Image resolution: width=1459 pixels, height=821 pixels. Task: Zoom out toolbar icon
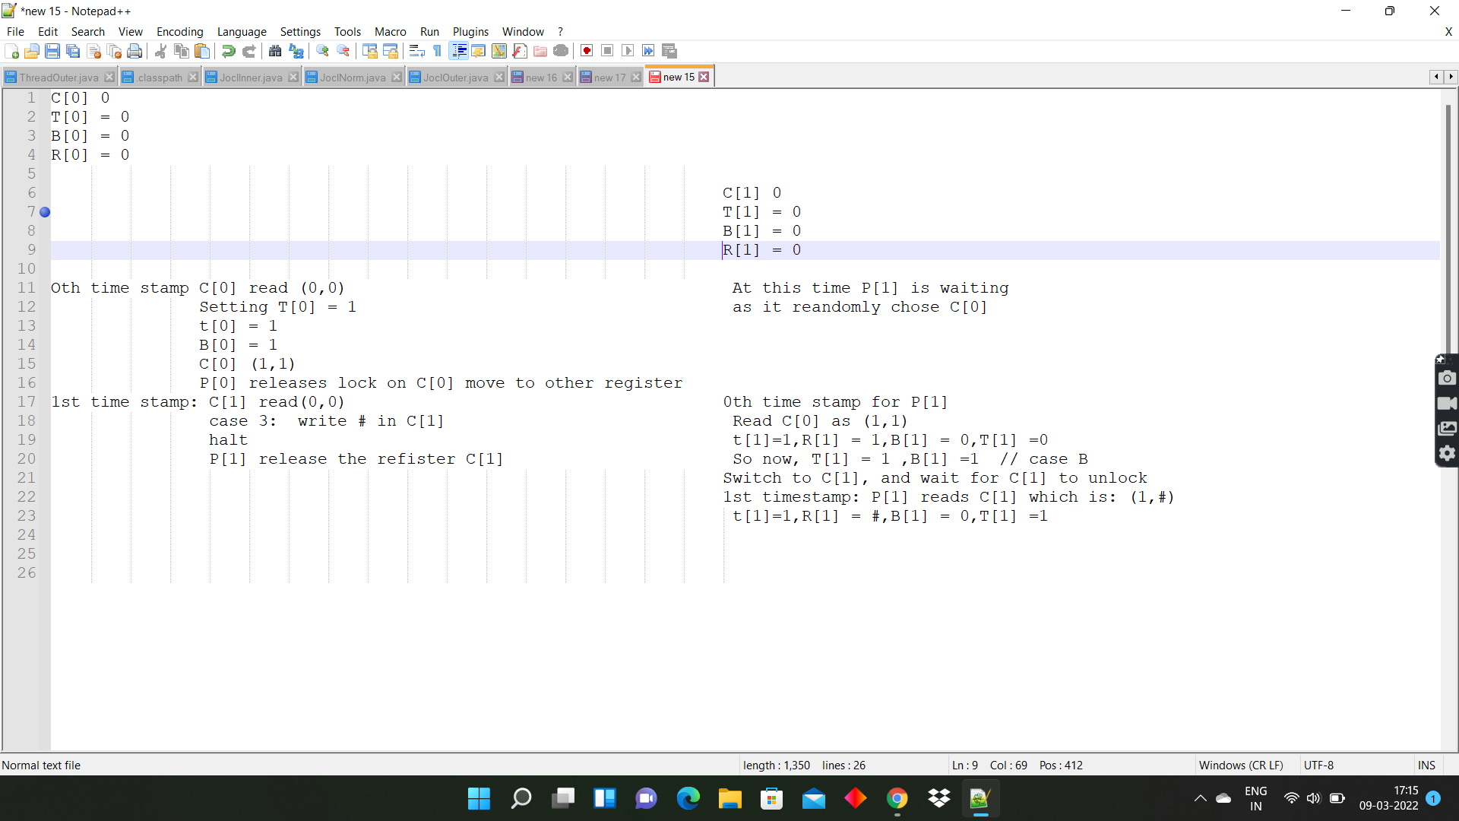tap(343, 51)
